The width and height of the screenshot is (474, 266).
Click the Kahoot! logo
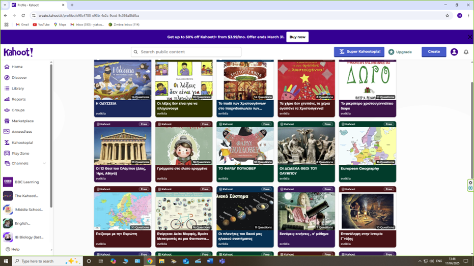pos(18,52)
